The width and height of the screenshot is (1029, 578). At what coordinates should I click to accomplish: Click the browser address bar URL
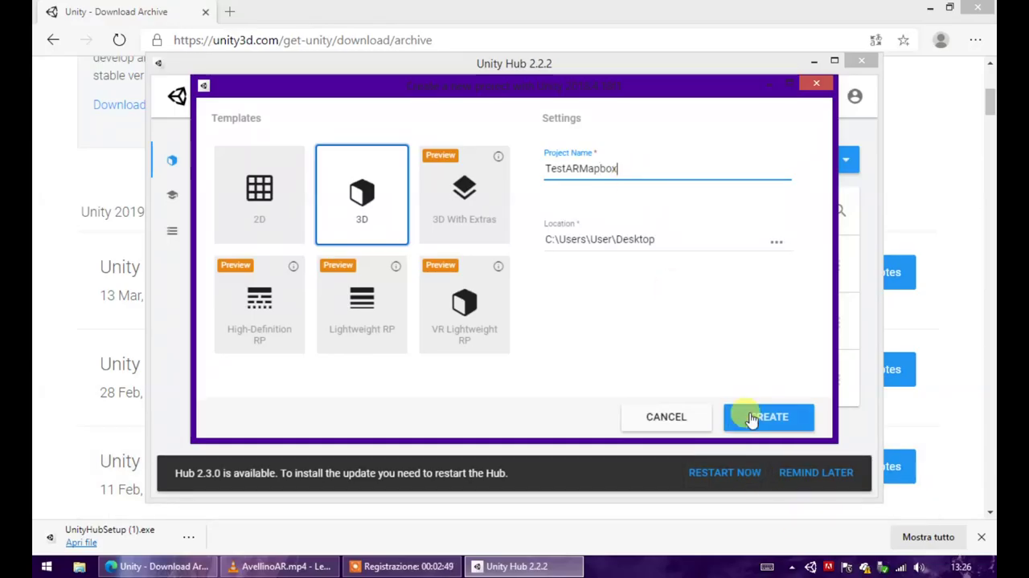302,40
